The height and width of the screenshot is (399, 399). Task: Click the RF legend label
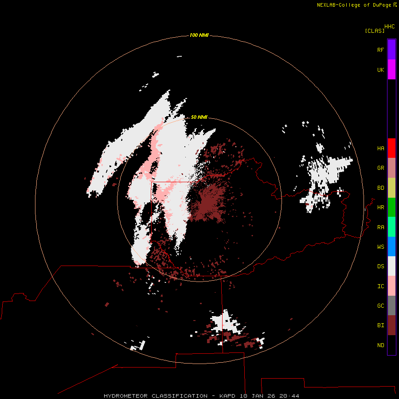(380, 50)
